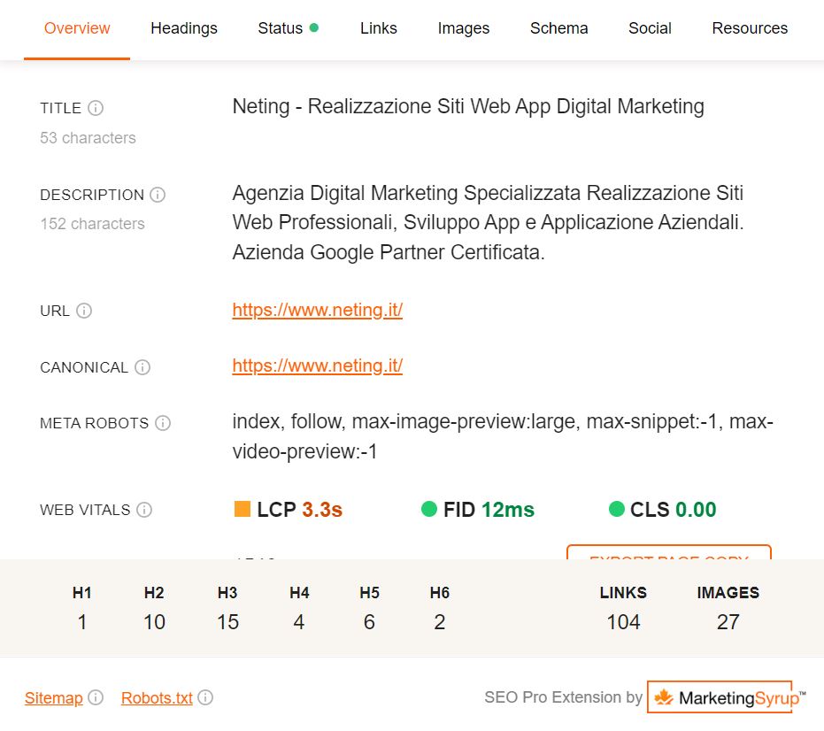Click the meta description text paragraph
The image size is (824, 731).
pyautogui.click(x=489, y=222)
